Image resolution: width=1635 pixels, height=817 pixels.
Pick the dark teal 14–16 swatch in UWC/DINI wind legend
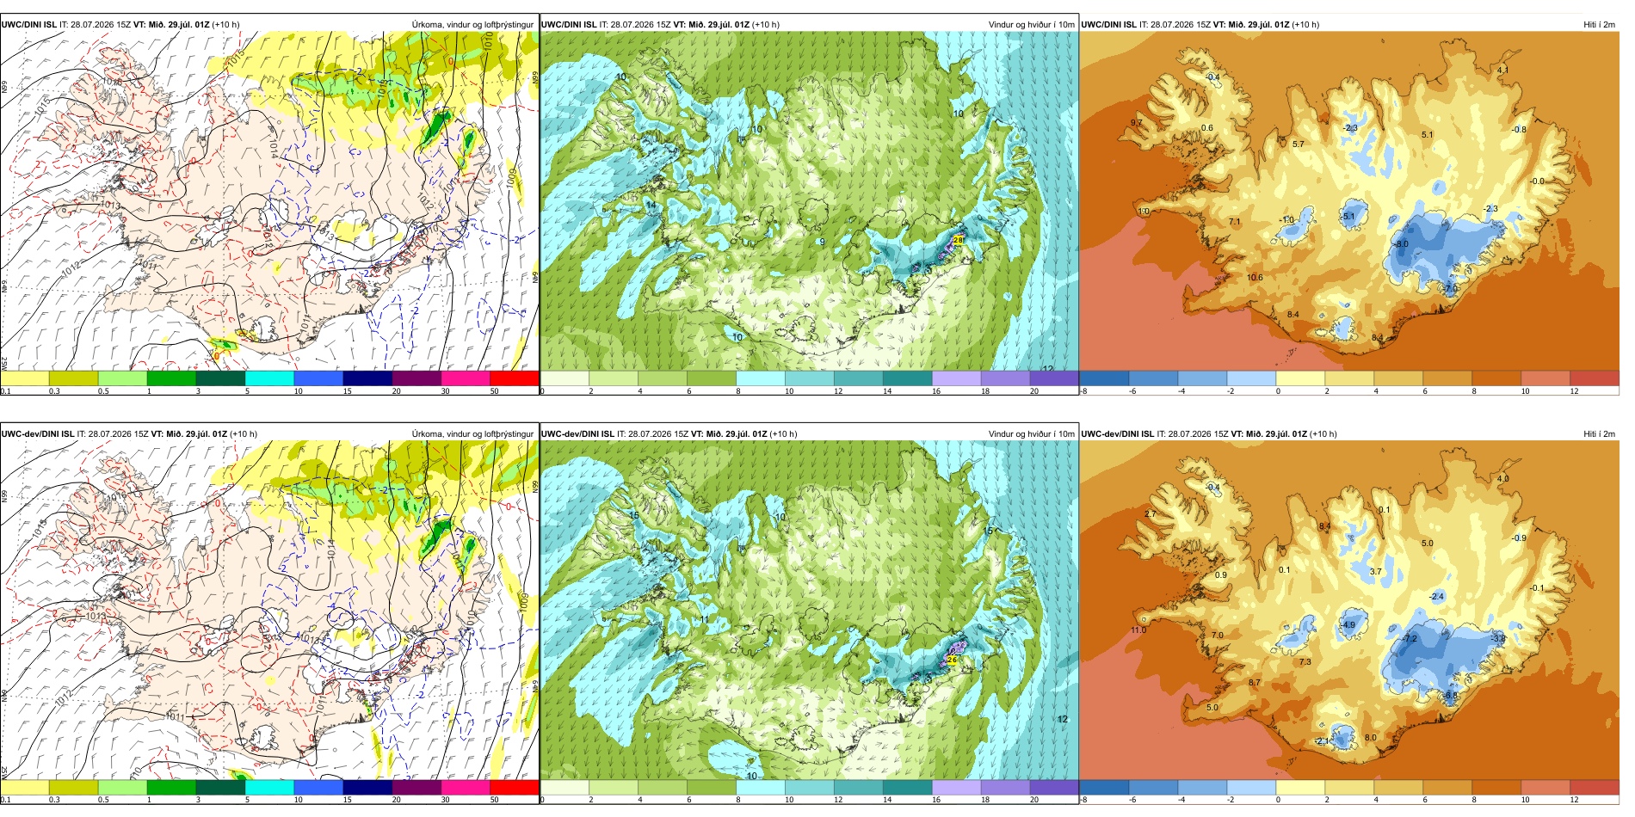pos(907,378)
